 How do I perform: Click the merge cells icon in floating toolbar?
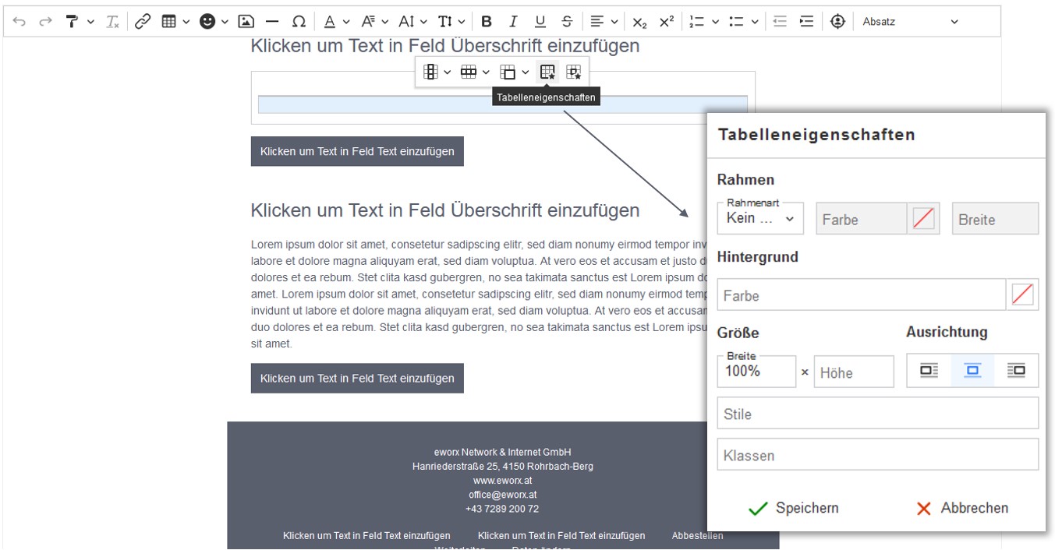click(x=508, y=72)
